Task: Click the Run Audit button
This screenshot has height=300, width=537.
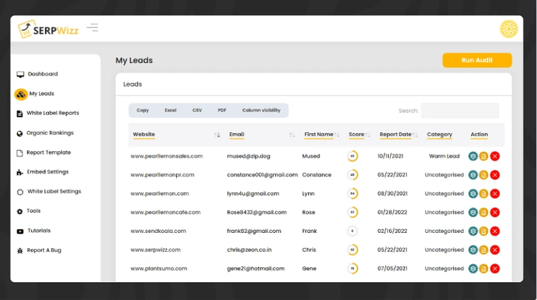Action: (x=477, y=60)
